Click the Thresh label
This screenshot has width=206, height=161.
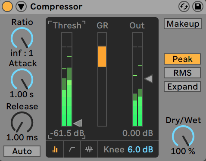(x=67, y=25)
